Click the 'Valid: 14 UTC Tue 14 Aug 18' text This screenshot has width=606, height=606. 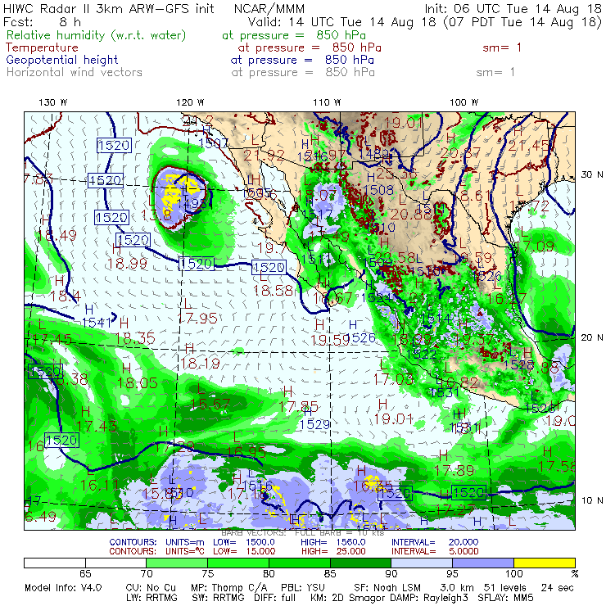pyautogui.click(x=342, y=21)
